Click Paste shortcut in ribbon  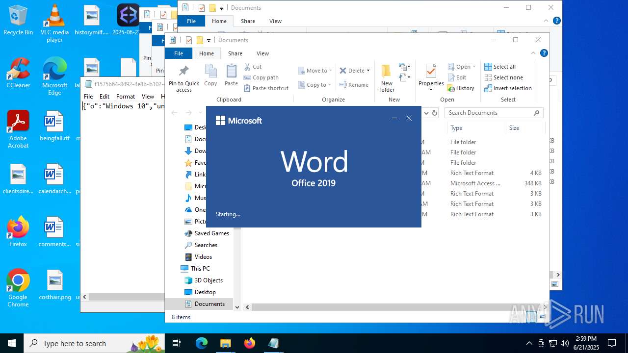coord(266,88)
